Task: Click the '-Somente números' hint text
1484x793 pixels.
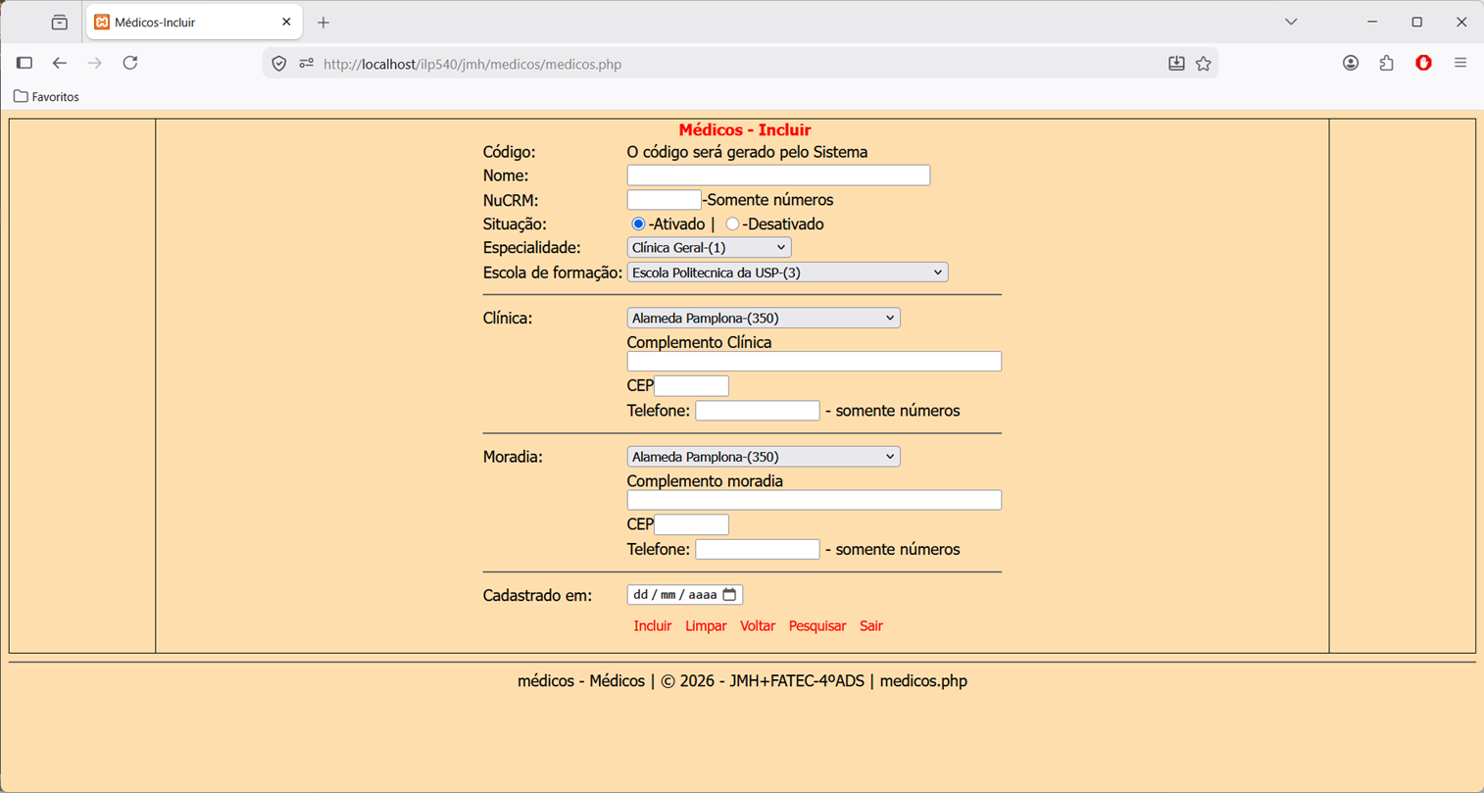Action: [x=767, y=200]
